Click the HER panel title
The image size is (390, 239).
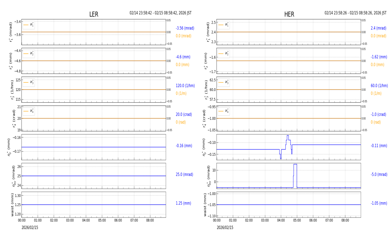tap(289, 14)
